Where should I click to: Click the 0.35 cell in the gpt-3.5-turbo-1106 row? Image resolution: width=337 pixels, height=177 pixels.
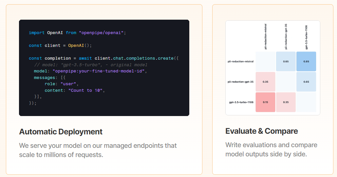click(x=286, y=102)
